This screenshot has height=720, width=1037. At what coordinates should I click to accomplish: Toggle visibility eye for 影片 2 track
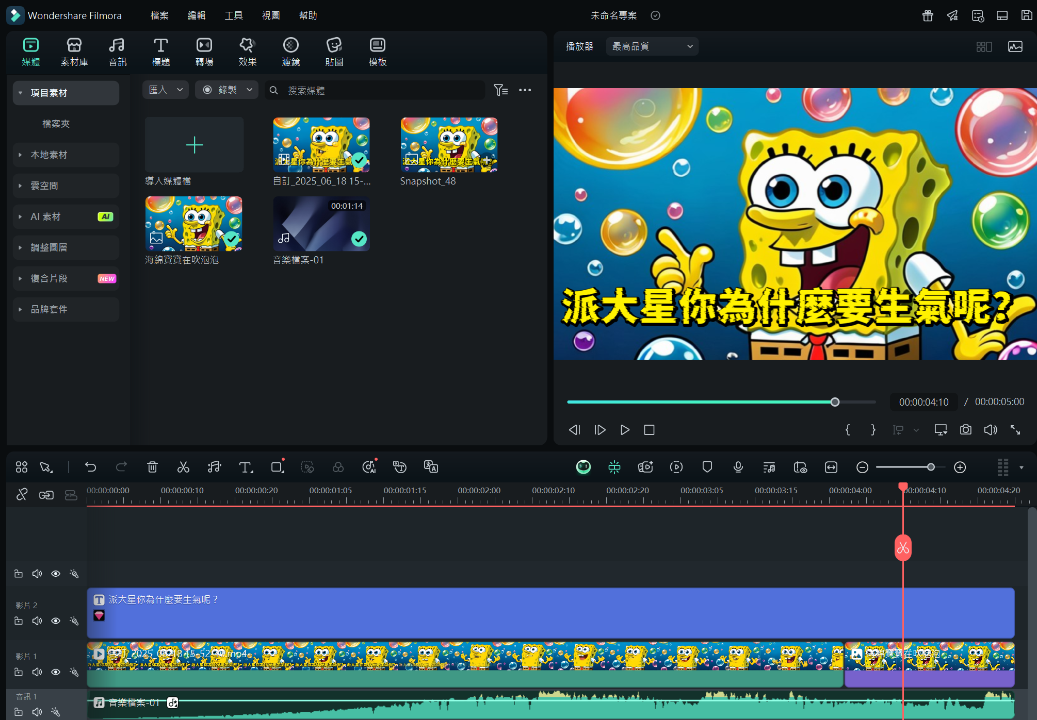click(56, 621)
